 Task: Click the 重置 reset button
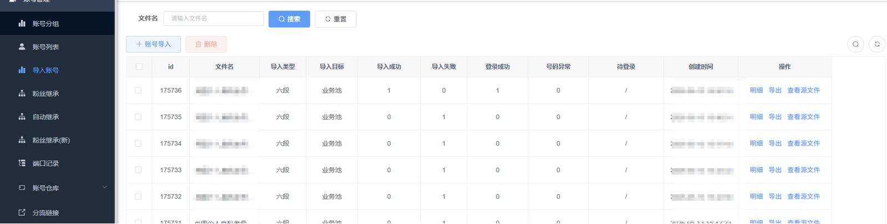(335, 19)
